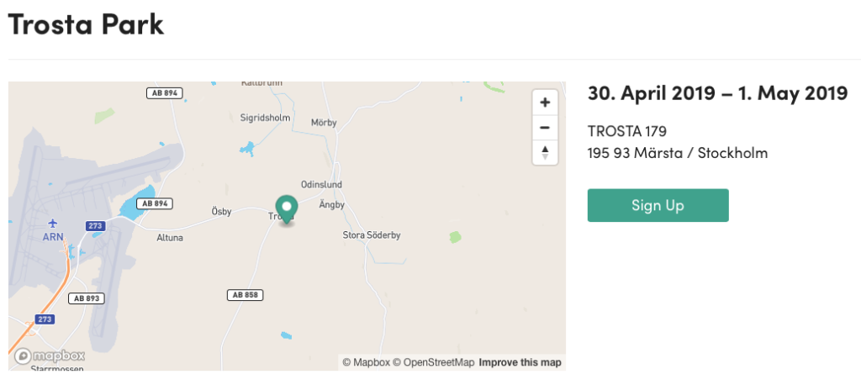This screenshot has height=385, width=861.
Task: Open the © Mapbox attribution link
Action: (x=367, y=362)
